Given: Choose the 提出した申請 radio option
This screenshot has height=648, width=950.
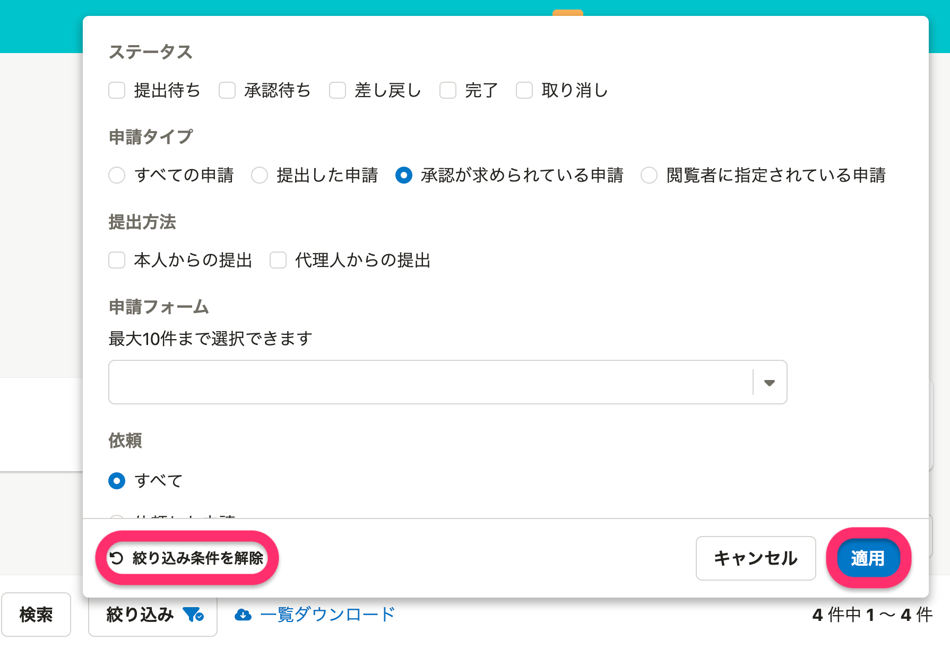Looking at the screenshot, I should (260, 175).
